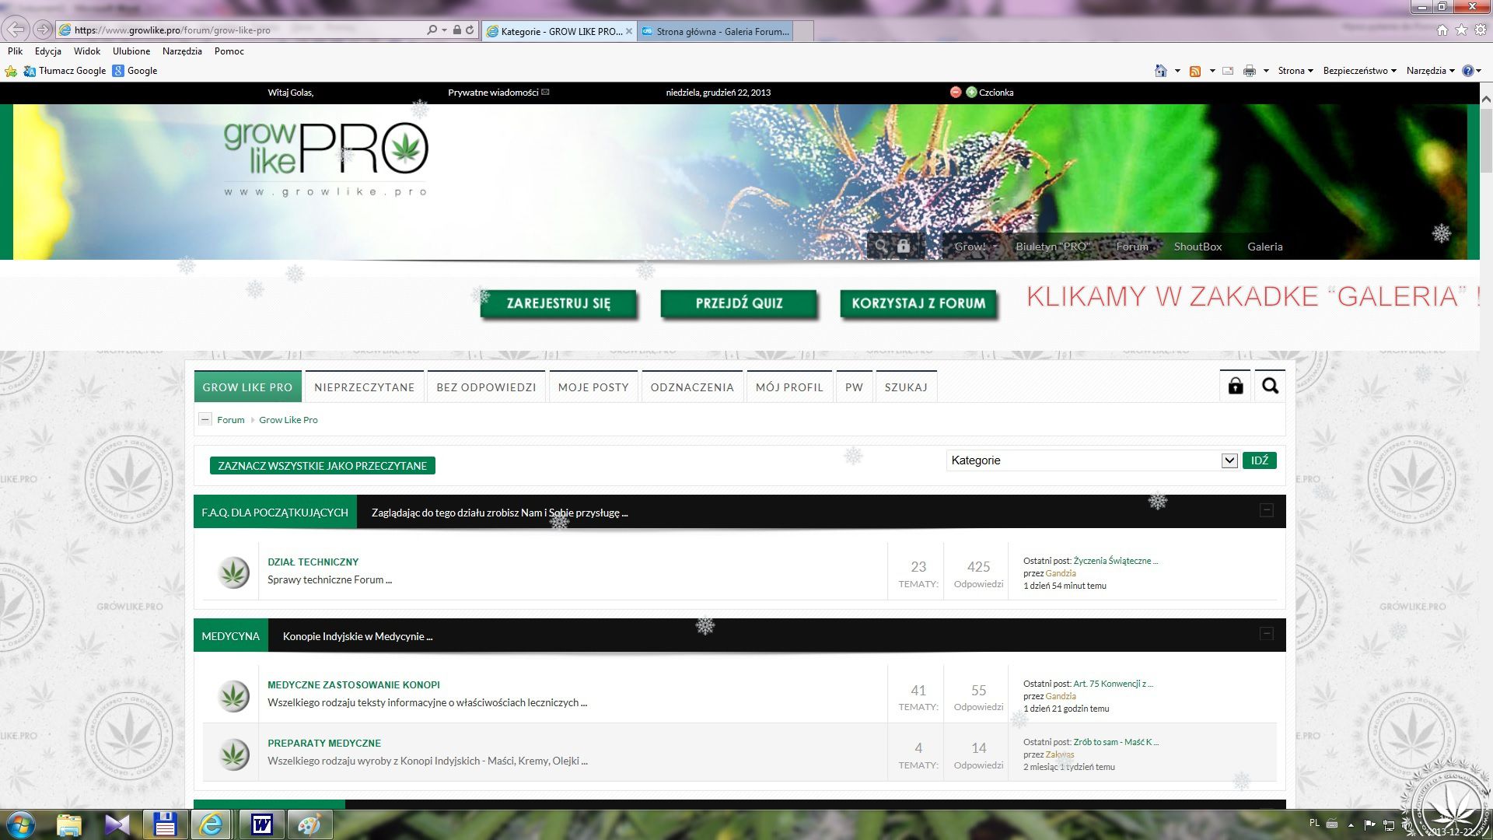The width and height of the screenshot is (1493, 840).
Task: Click the Print icon in command bar
Action: (x=1250, y=71)
